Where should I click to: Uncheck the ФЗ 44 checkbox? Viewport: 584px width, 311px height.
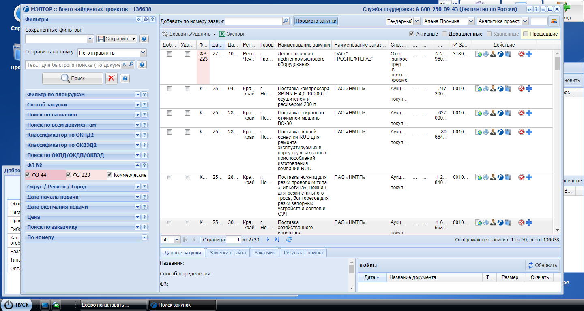pyautogui.click(x=28, y=175)
